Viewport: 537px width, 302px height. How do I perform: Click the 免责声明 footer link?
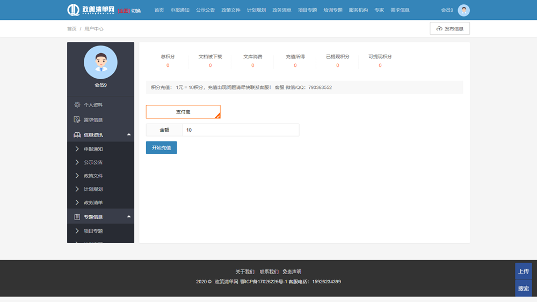point(292,271)
